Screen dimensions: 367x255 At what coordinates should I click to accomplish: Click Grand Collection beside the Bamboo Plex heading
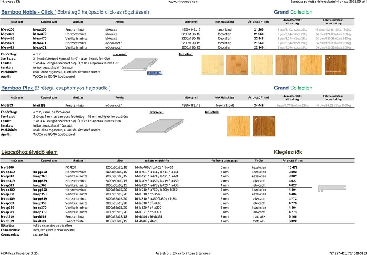[293, 88]
